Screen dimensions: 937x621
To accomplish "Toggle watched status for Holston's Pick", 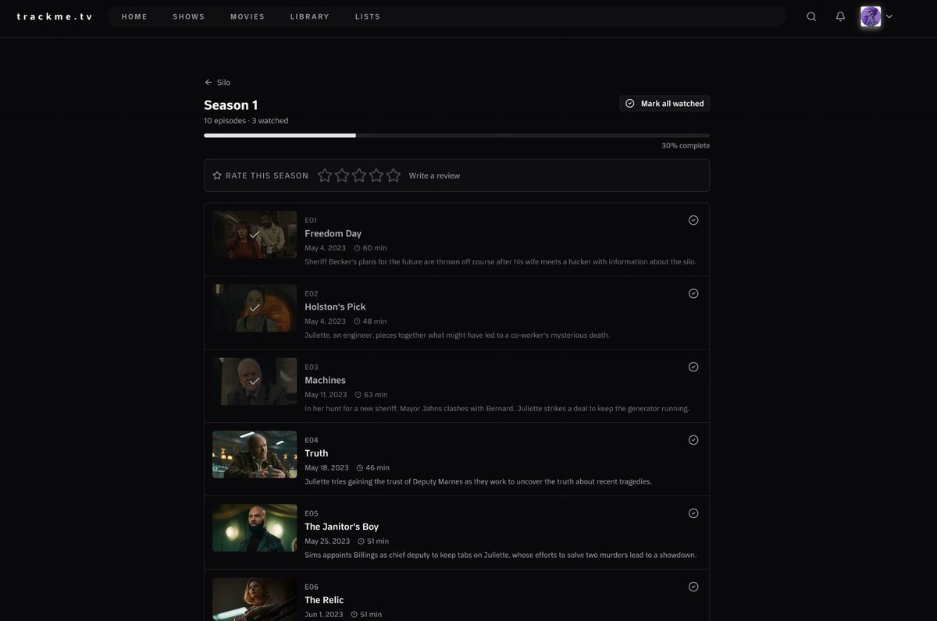I will click(693, 293).
